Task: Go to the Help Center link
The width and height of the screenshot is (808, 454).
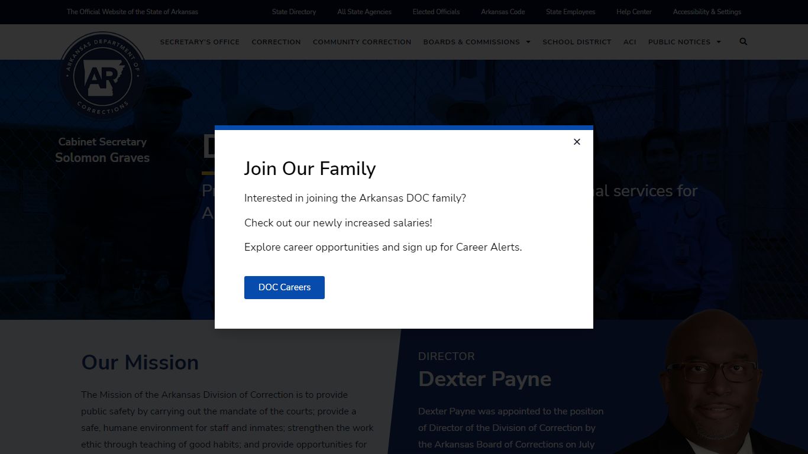Action: point(634,12)
